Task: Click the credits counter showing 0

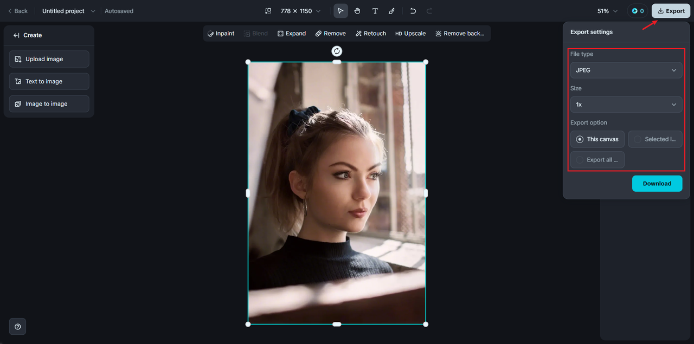Action: [638, 11]
